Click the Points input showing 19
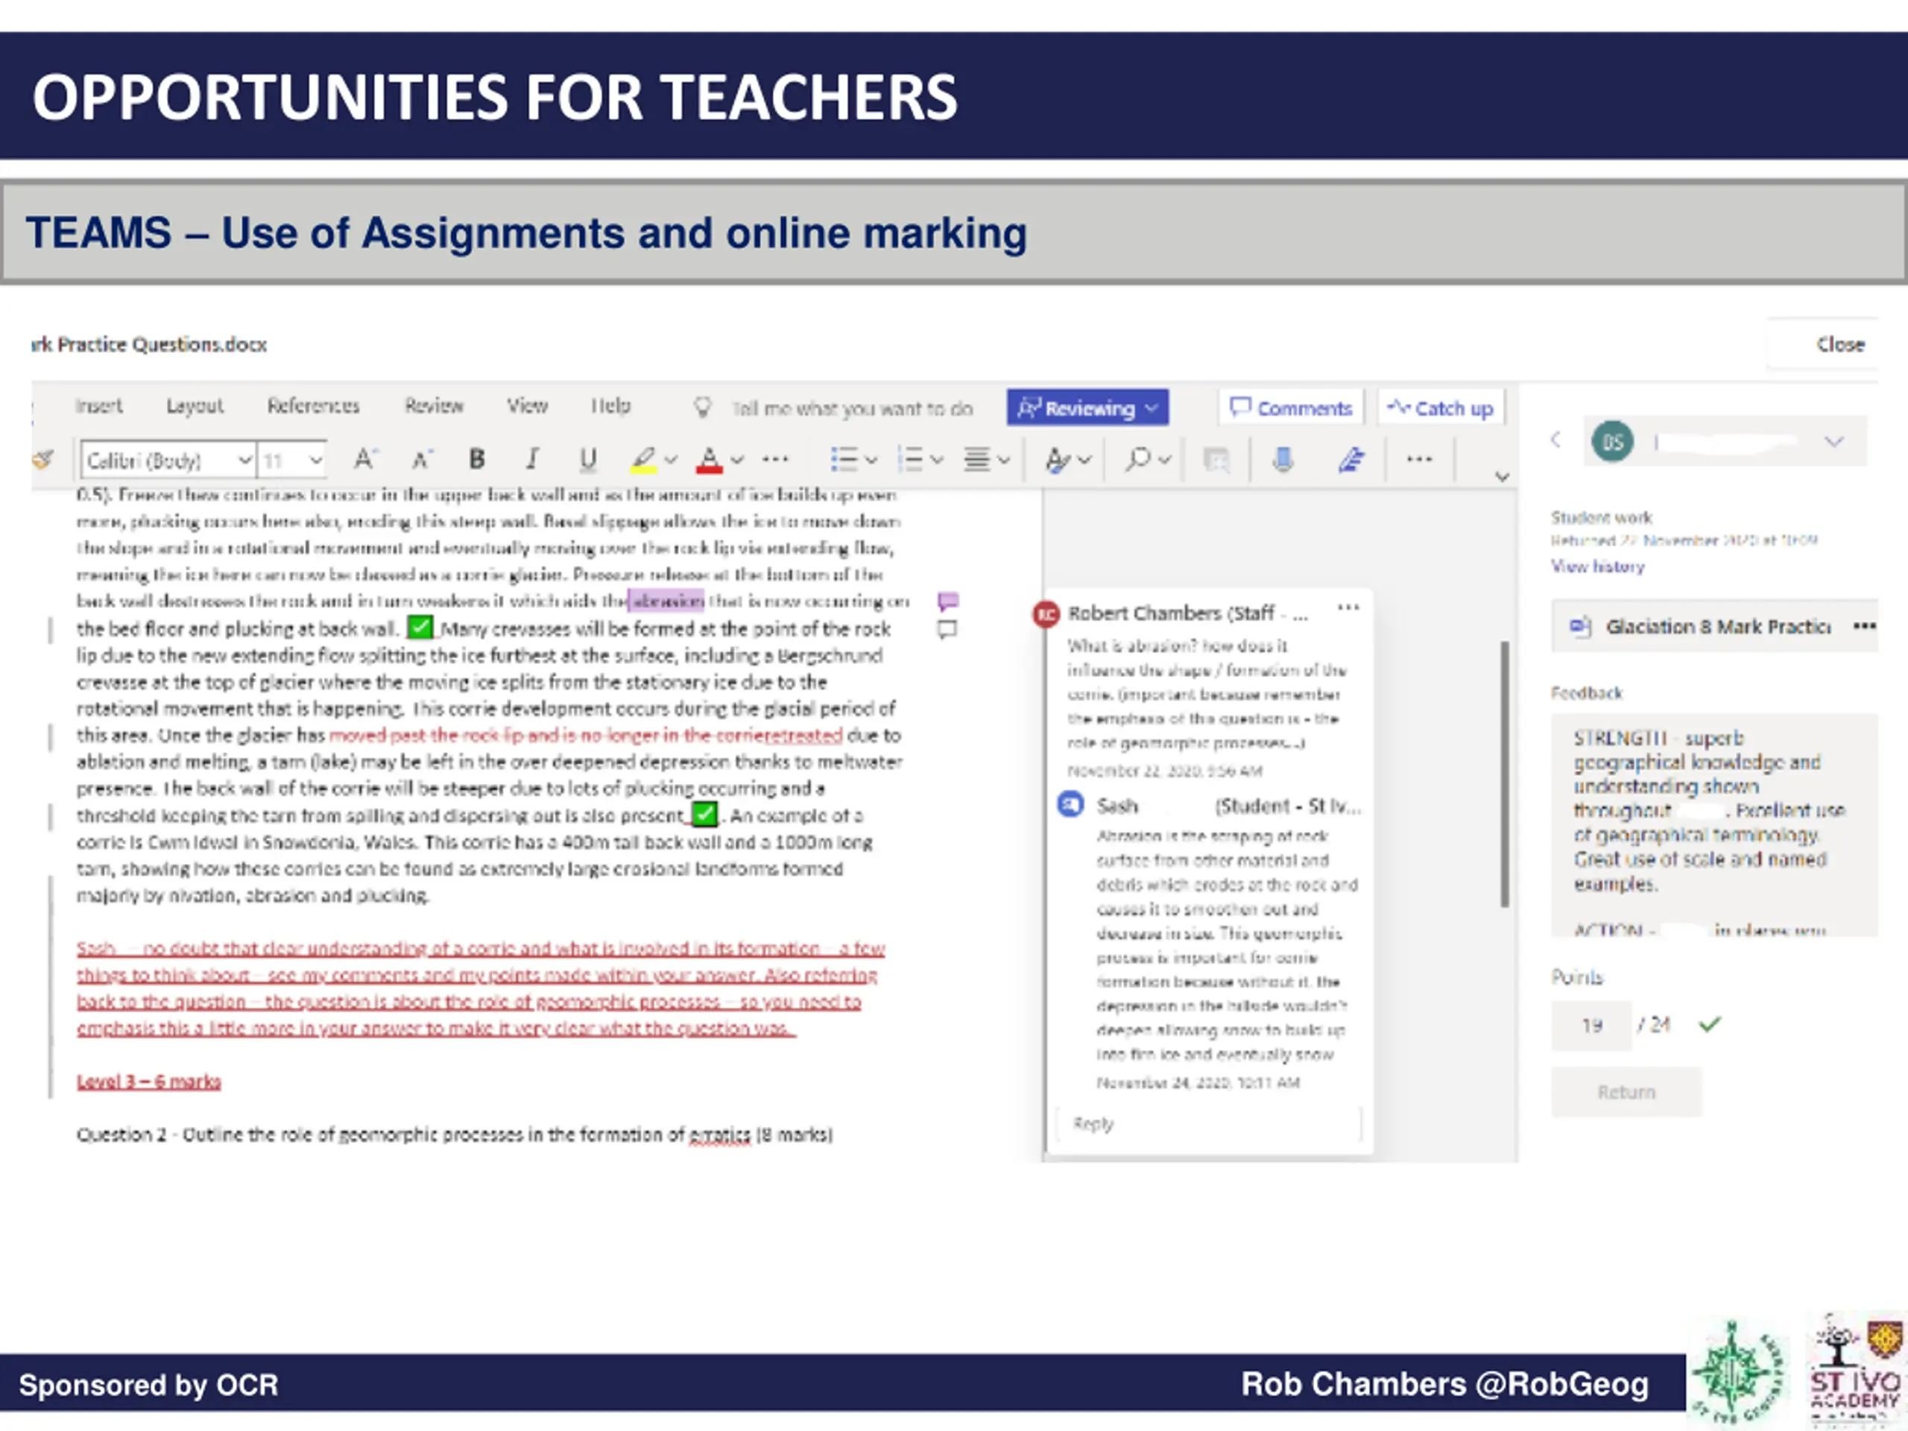1908x1431 pixels. [x=1591, y=1025]
